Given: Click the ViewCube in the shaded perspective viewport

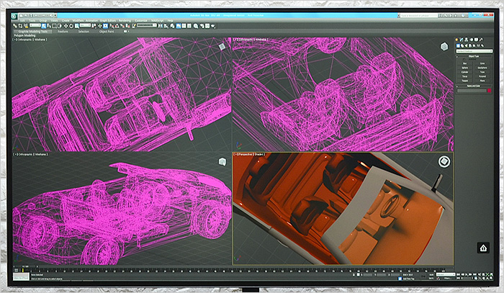Looking at the screenshot, I should 444,163.
